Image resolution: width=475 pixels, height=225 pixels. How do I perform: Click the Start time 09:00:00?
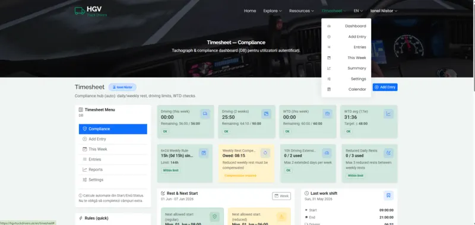[x=387, y=210]
